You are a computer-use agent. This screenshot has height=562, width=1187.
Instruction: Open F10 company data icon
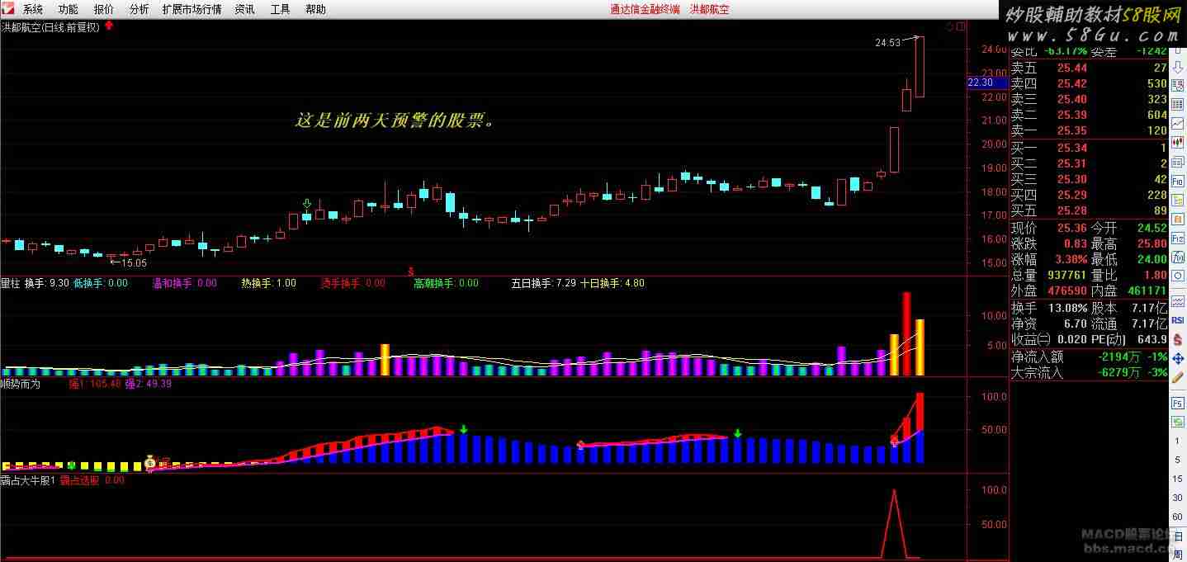click(1179, 181)
